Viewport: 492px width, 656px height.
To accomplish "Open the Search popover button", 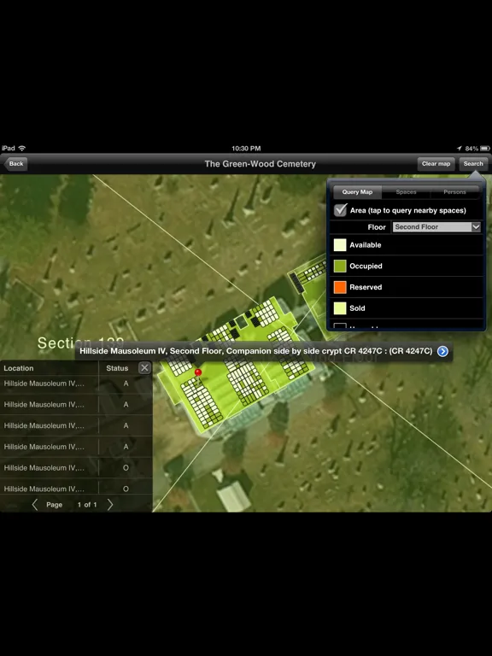I will (473, 164).
